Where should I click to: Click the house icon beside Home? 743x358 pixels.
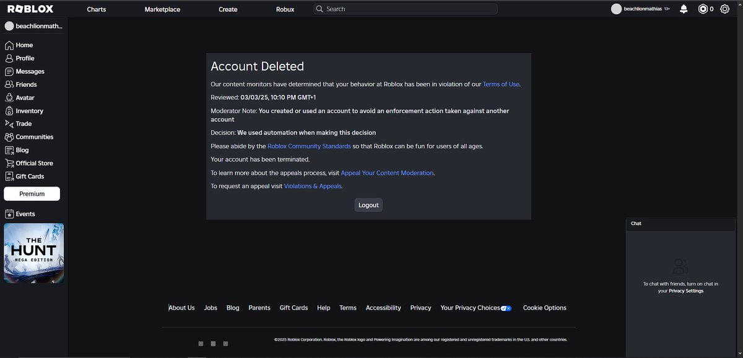tap(9, 45)
